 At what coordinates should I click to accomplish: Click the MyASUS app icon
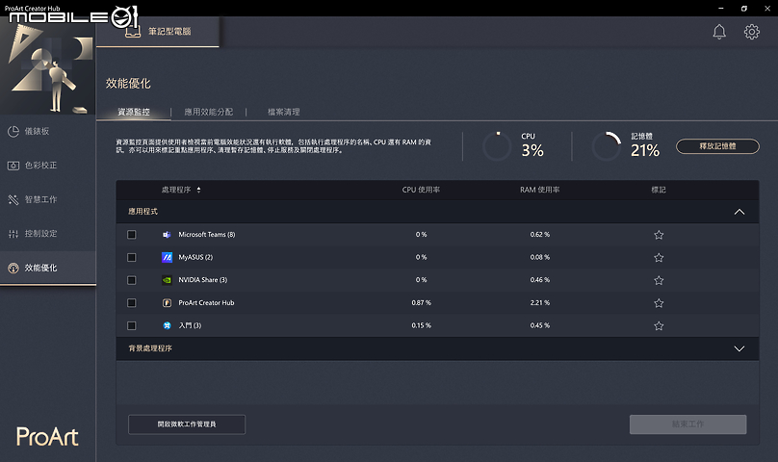(167, 257)
